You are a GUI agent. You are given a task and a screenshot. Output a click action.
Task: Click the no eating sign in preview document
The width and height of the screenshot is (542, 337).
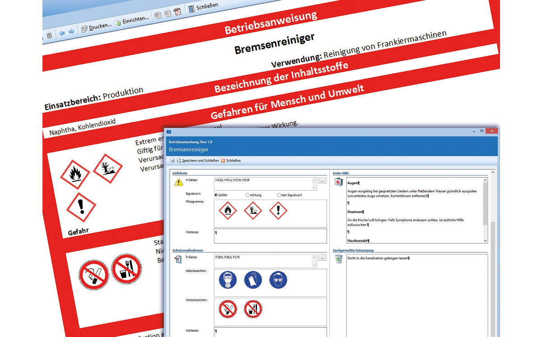pos(126,269)
